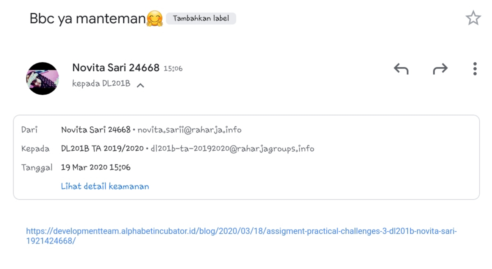Click the hugging face emoji in subject
The width and height of the screenshot is (492, 269).
click(x=155, y=19)
